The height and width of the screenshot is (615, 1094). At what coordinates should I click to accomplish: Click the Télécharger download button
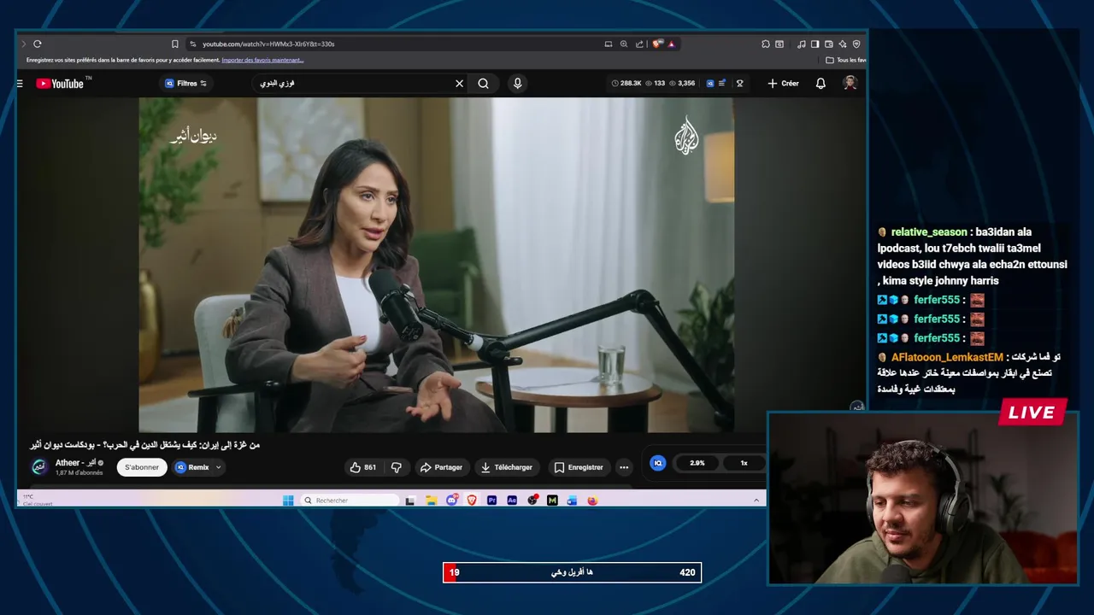(506, 467)
